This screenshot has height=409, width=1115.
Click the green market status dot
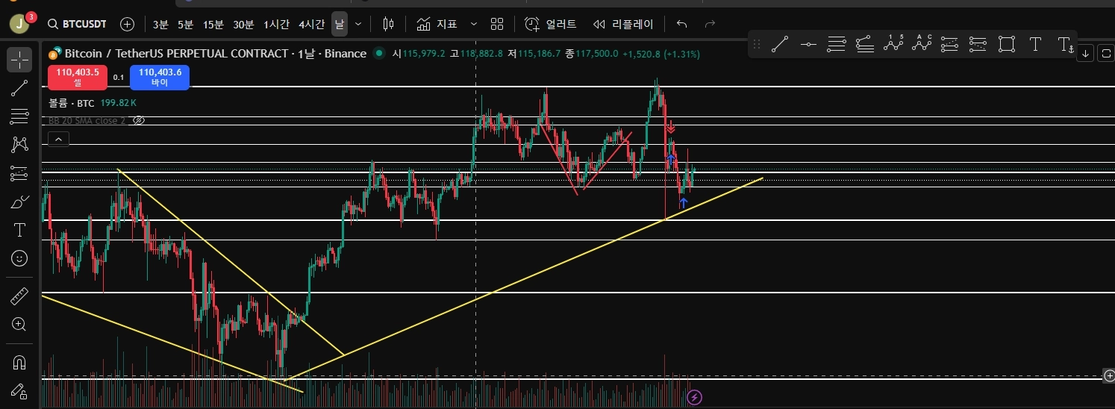point(380,53)
